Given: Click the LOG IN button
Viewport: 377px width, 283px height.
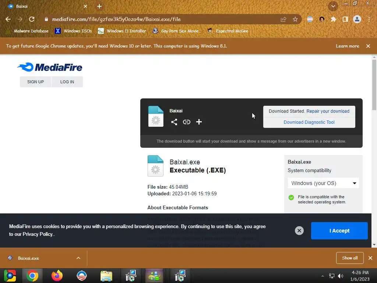Looking at the screenshot, I should [67, 82].
